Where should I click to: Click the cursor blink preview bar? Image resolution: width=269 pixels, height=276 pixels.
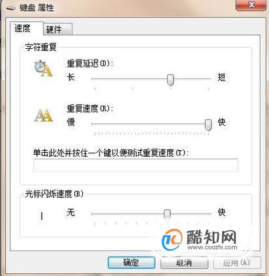coord(41,216)
